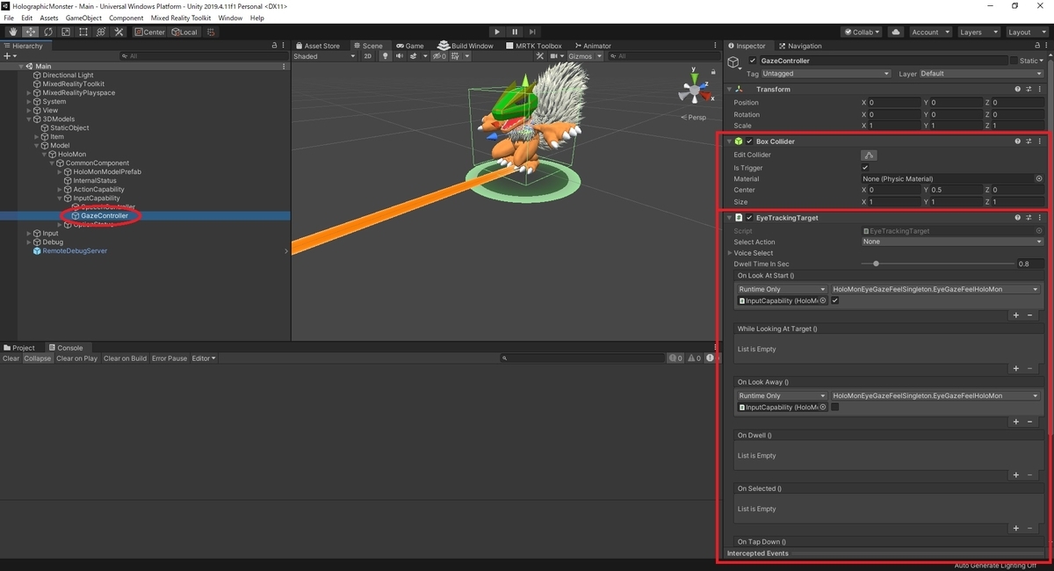Viewport: 1054px width, 571px height.
Task: Click the scene orientation gizmo
Action: tap(694, 91)
